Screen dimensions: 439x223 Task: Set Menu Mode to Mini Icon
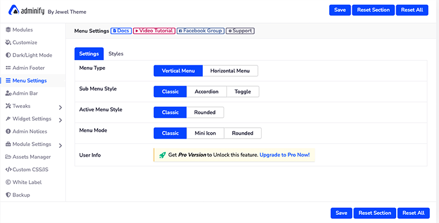[x=205, y=133]
